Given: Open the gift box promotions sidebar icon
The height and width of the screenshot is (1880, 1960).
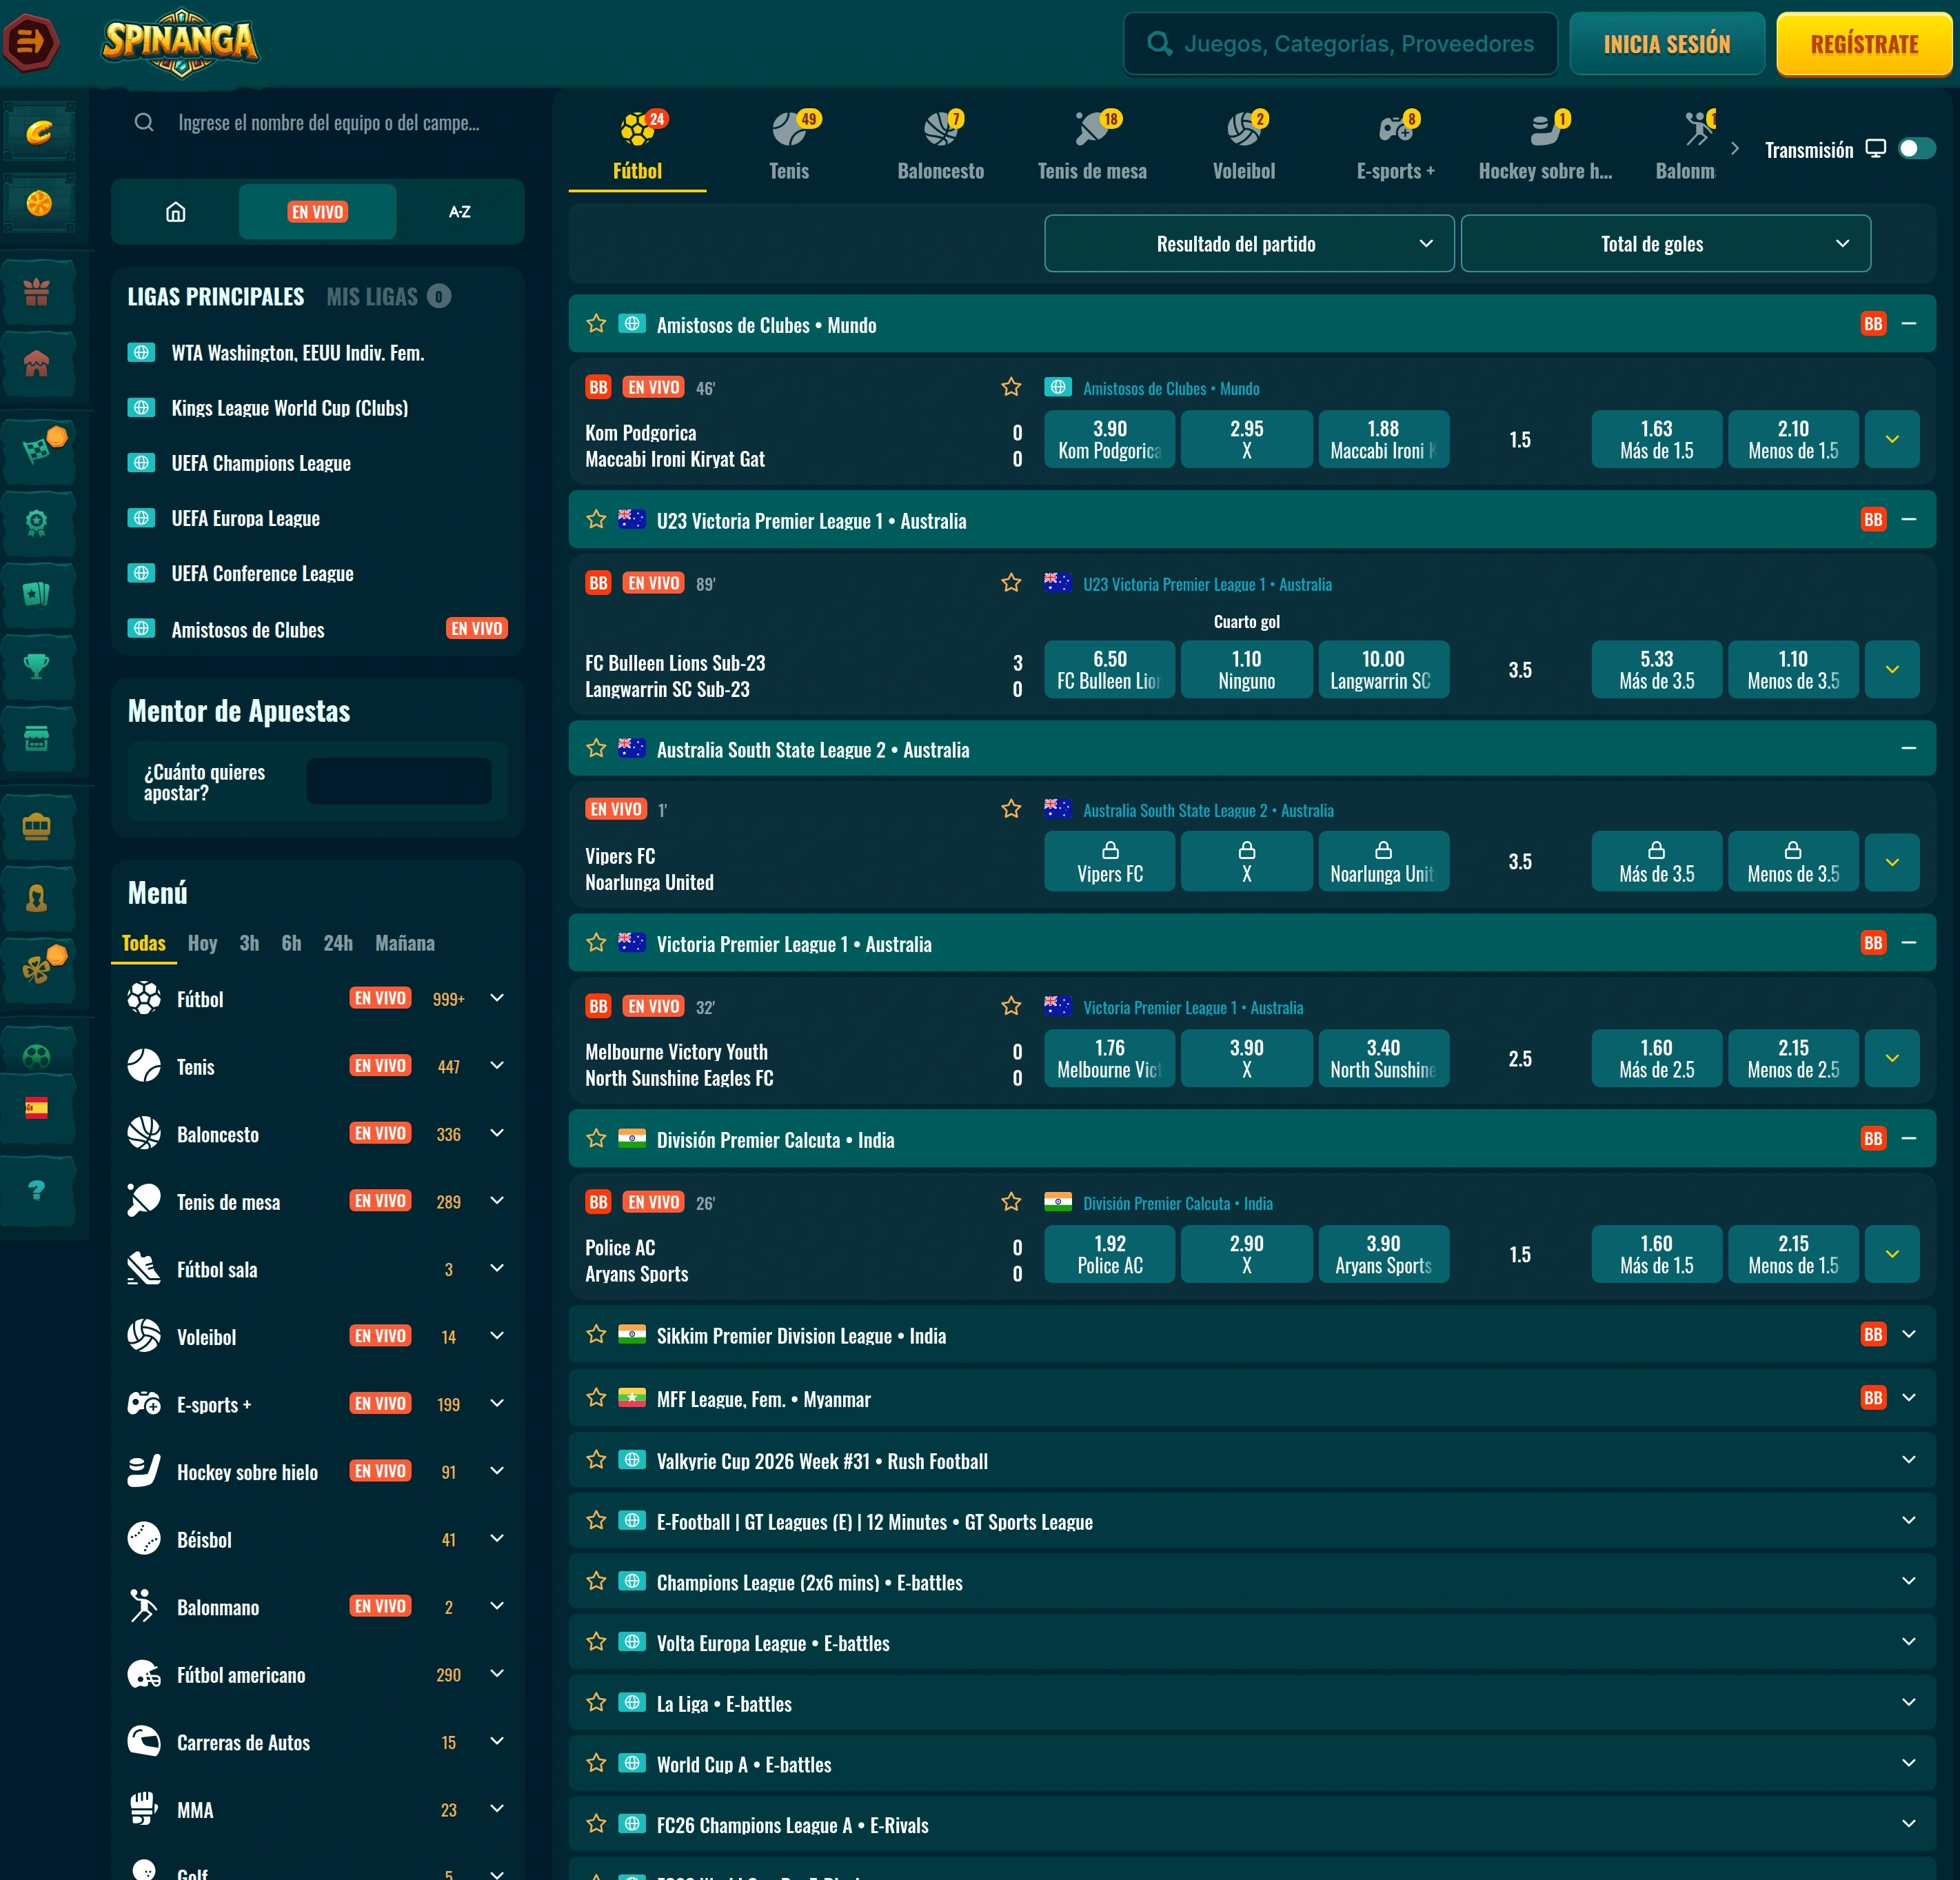Looking at the screenshot, I should click(x=37, y=292).
